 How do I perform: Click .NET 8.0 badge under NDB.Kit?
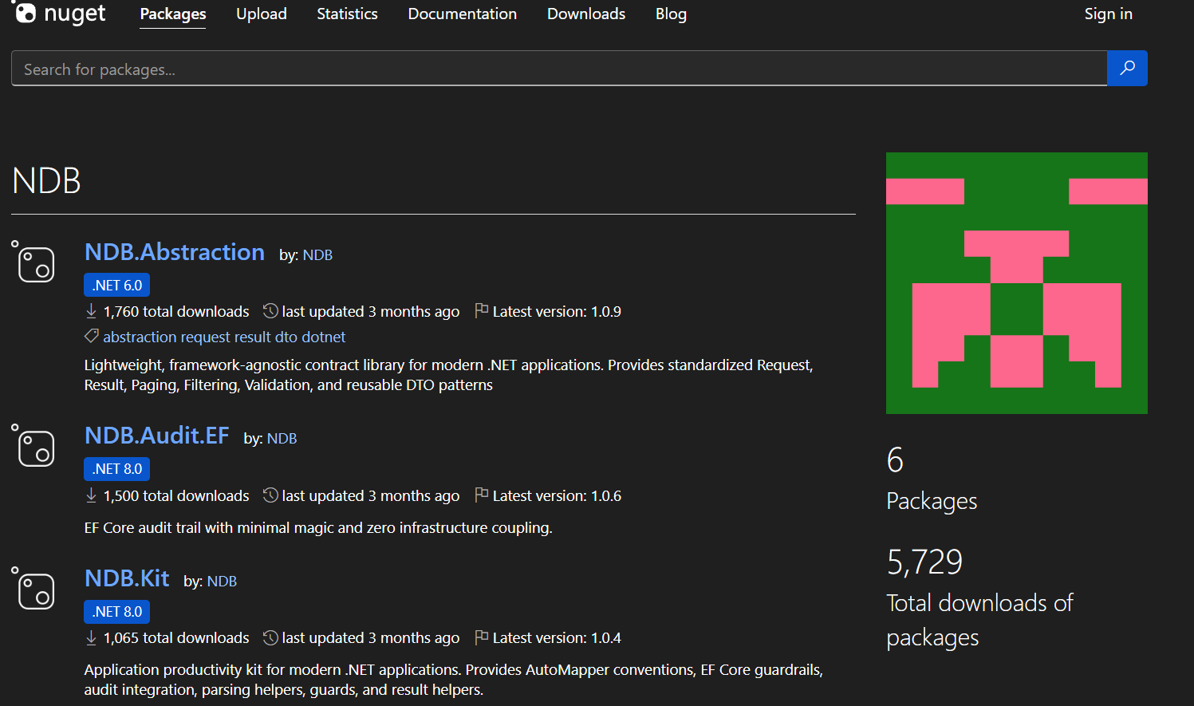[117, 612]
